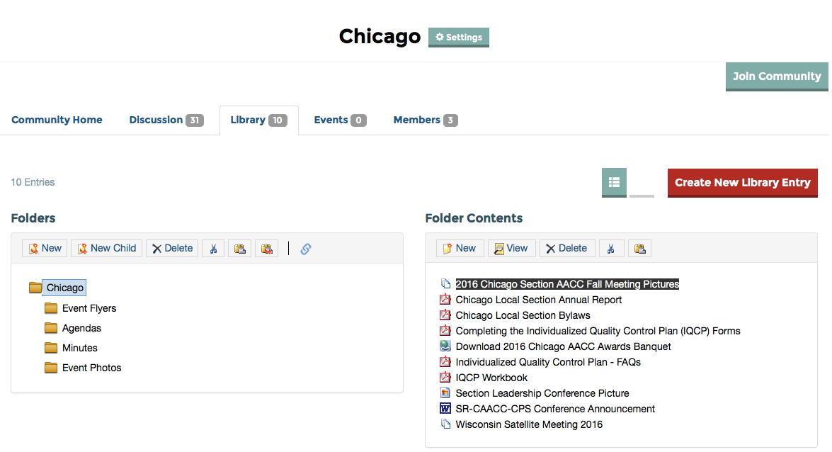Click the Minutes folder icon
The height and width of the screenshot is (452, 832).
pyautogui.click(x=51, y=348)
